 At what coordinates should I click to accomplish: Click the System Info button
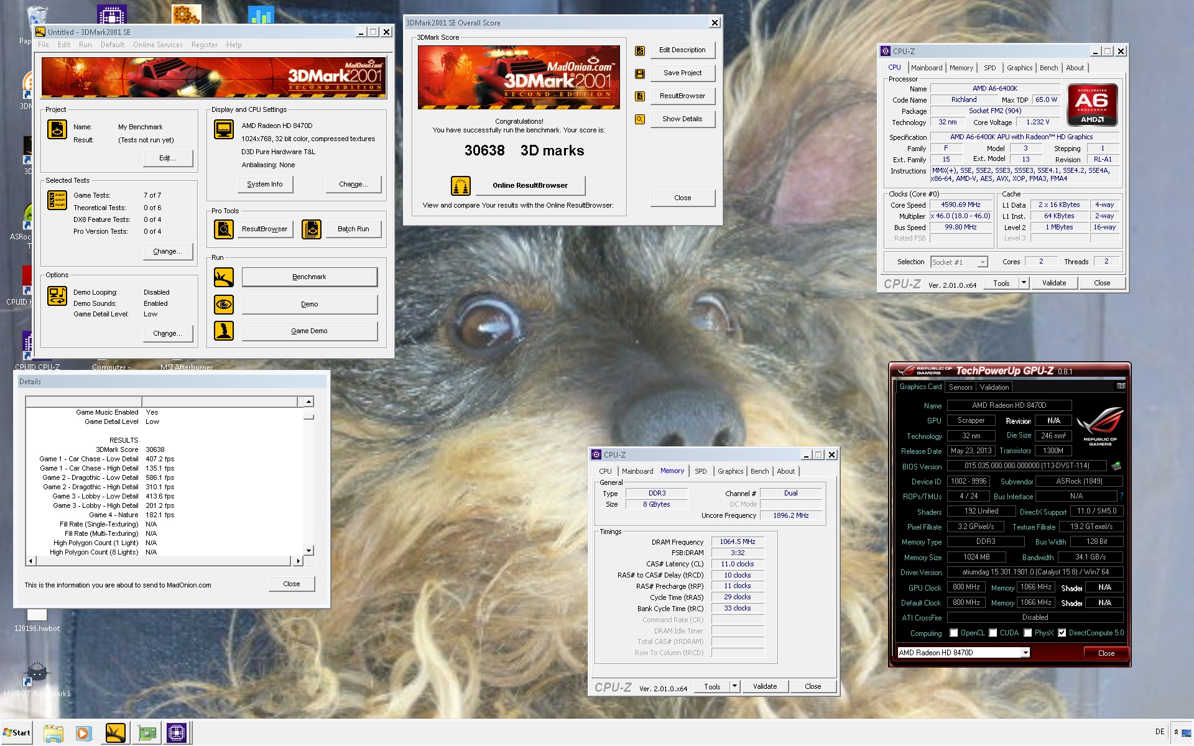coord(265,184)
